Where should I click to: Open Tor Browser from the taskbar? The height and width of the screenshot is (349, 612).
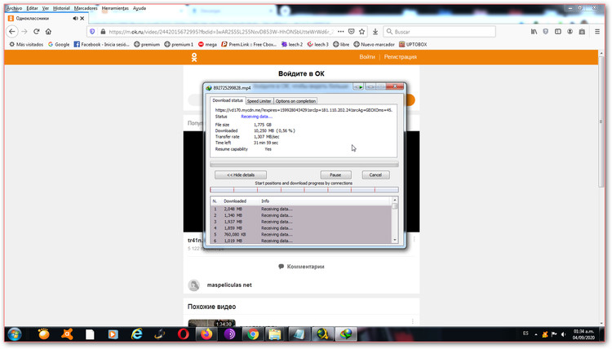click(229, 334)
